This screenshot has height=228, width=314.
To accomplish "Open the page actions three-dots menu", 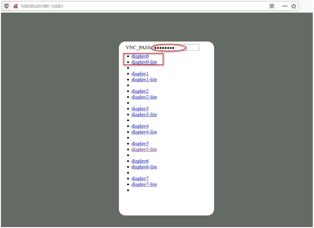I will [285, 6].
